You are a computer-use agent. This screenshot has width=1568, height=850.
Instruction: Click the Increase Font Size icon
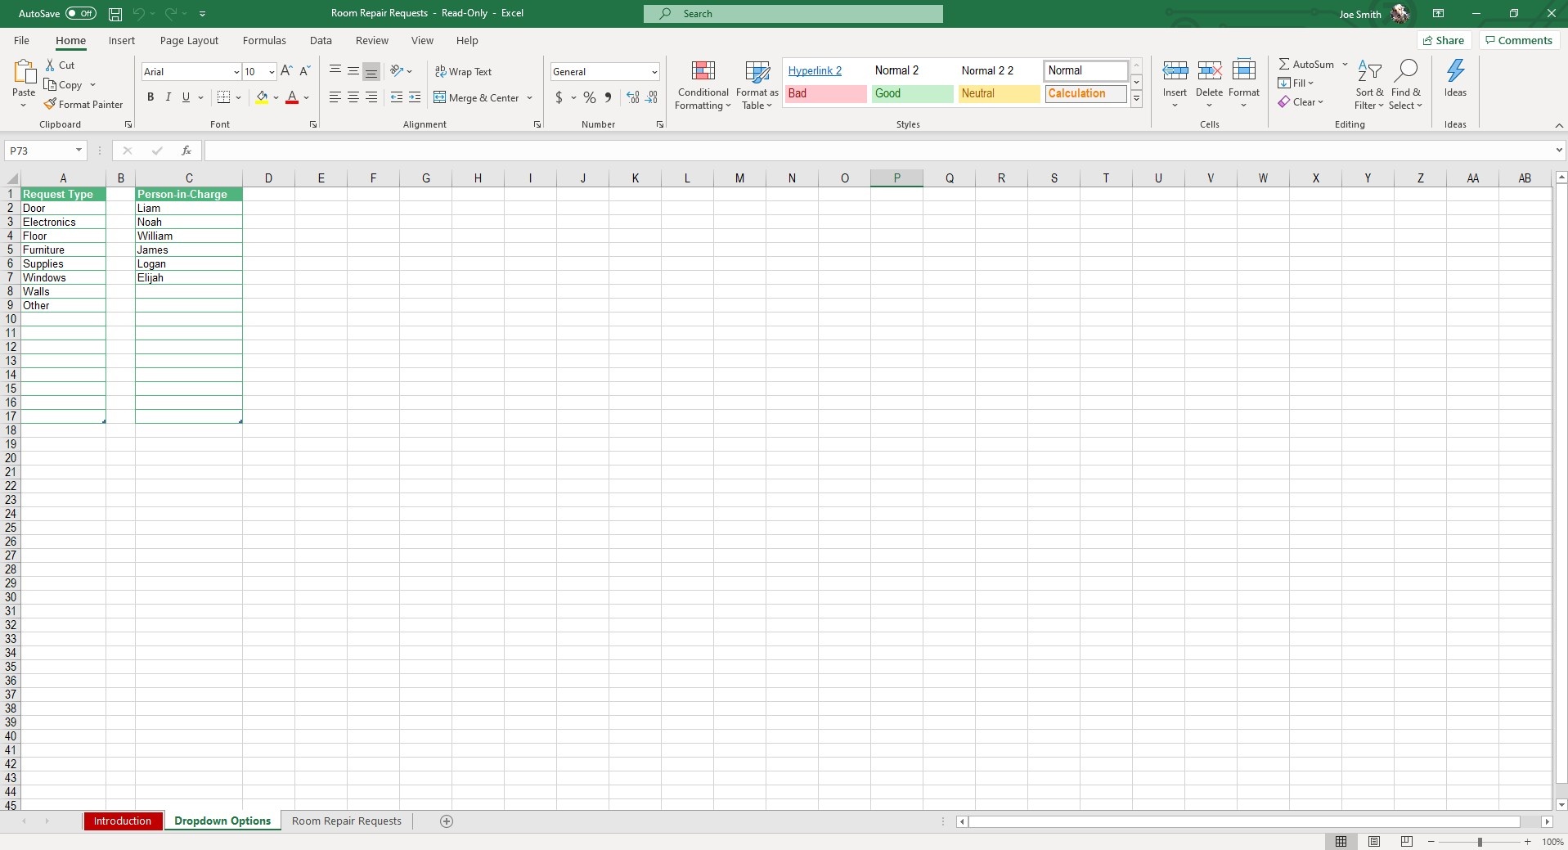286,71
